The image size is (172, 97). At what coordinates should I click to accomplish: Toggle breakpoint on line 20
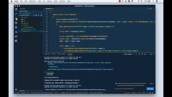[44, 32]
